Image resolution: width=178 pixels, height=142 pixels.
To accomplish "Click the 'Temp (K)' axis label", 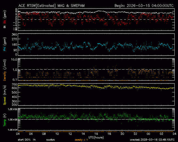I will (5, 120).
